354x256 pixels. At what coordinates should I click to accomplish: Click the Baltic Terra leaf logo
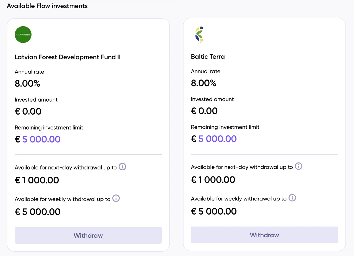point(199,34)
